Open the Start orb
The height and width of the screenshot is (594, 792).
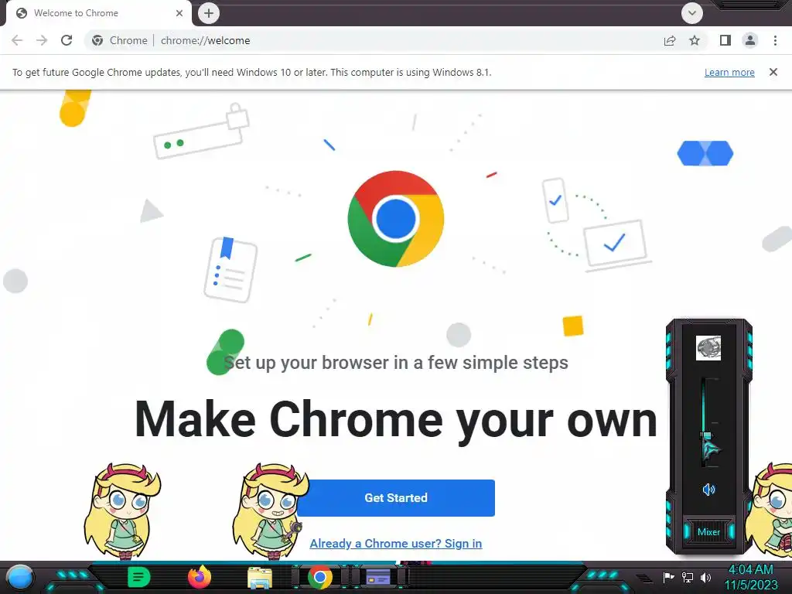[x=19, y=577]
